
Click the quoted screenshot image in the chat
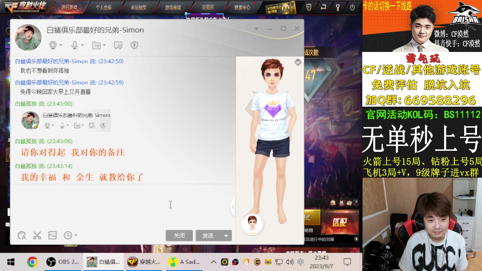tap(66, 120)
